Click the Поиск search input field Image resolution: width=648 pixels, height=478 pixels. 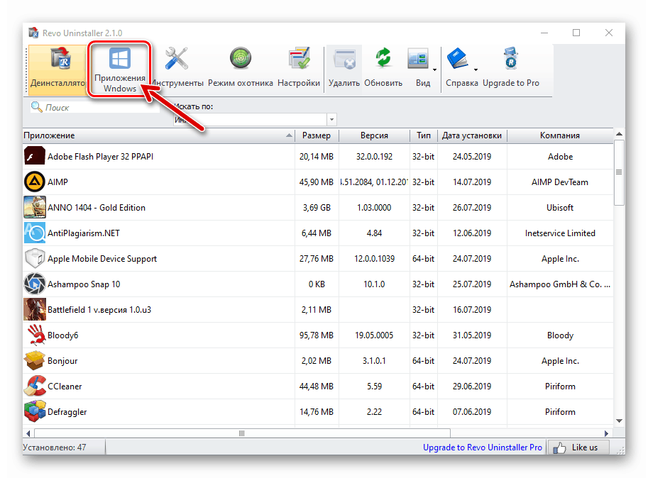tap(94, 107)
